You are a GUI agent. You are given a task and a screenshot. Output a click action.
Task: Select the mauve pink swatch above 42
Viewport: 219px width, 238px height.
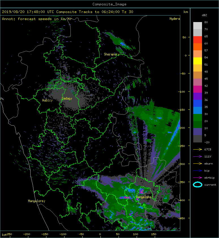197,82
